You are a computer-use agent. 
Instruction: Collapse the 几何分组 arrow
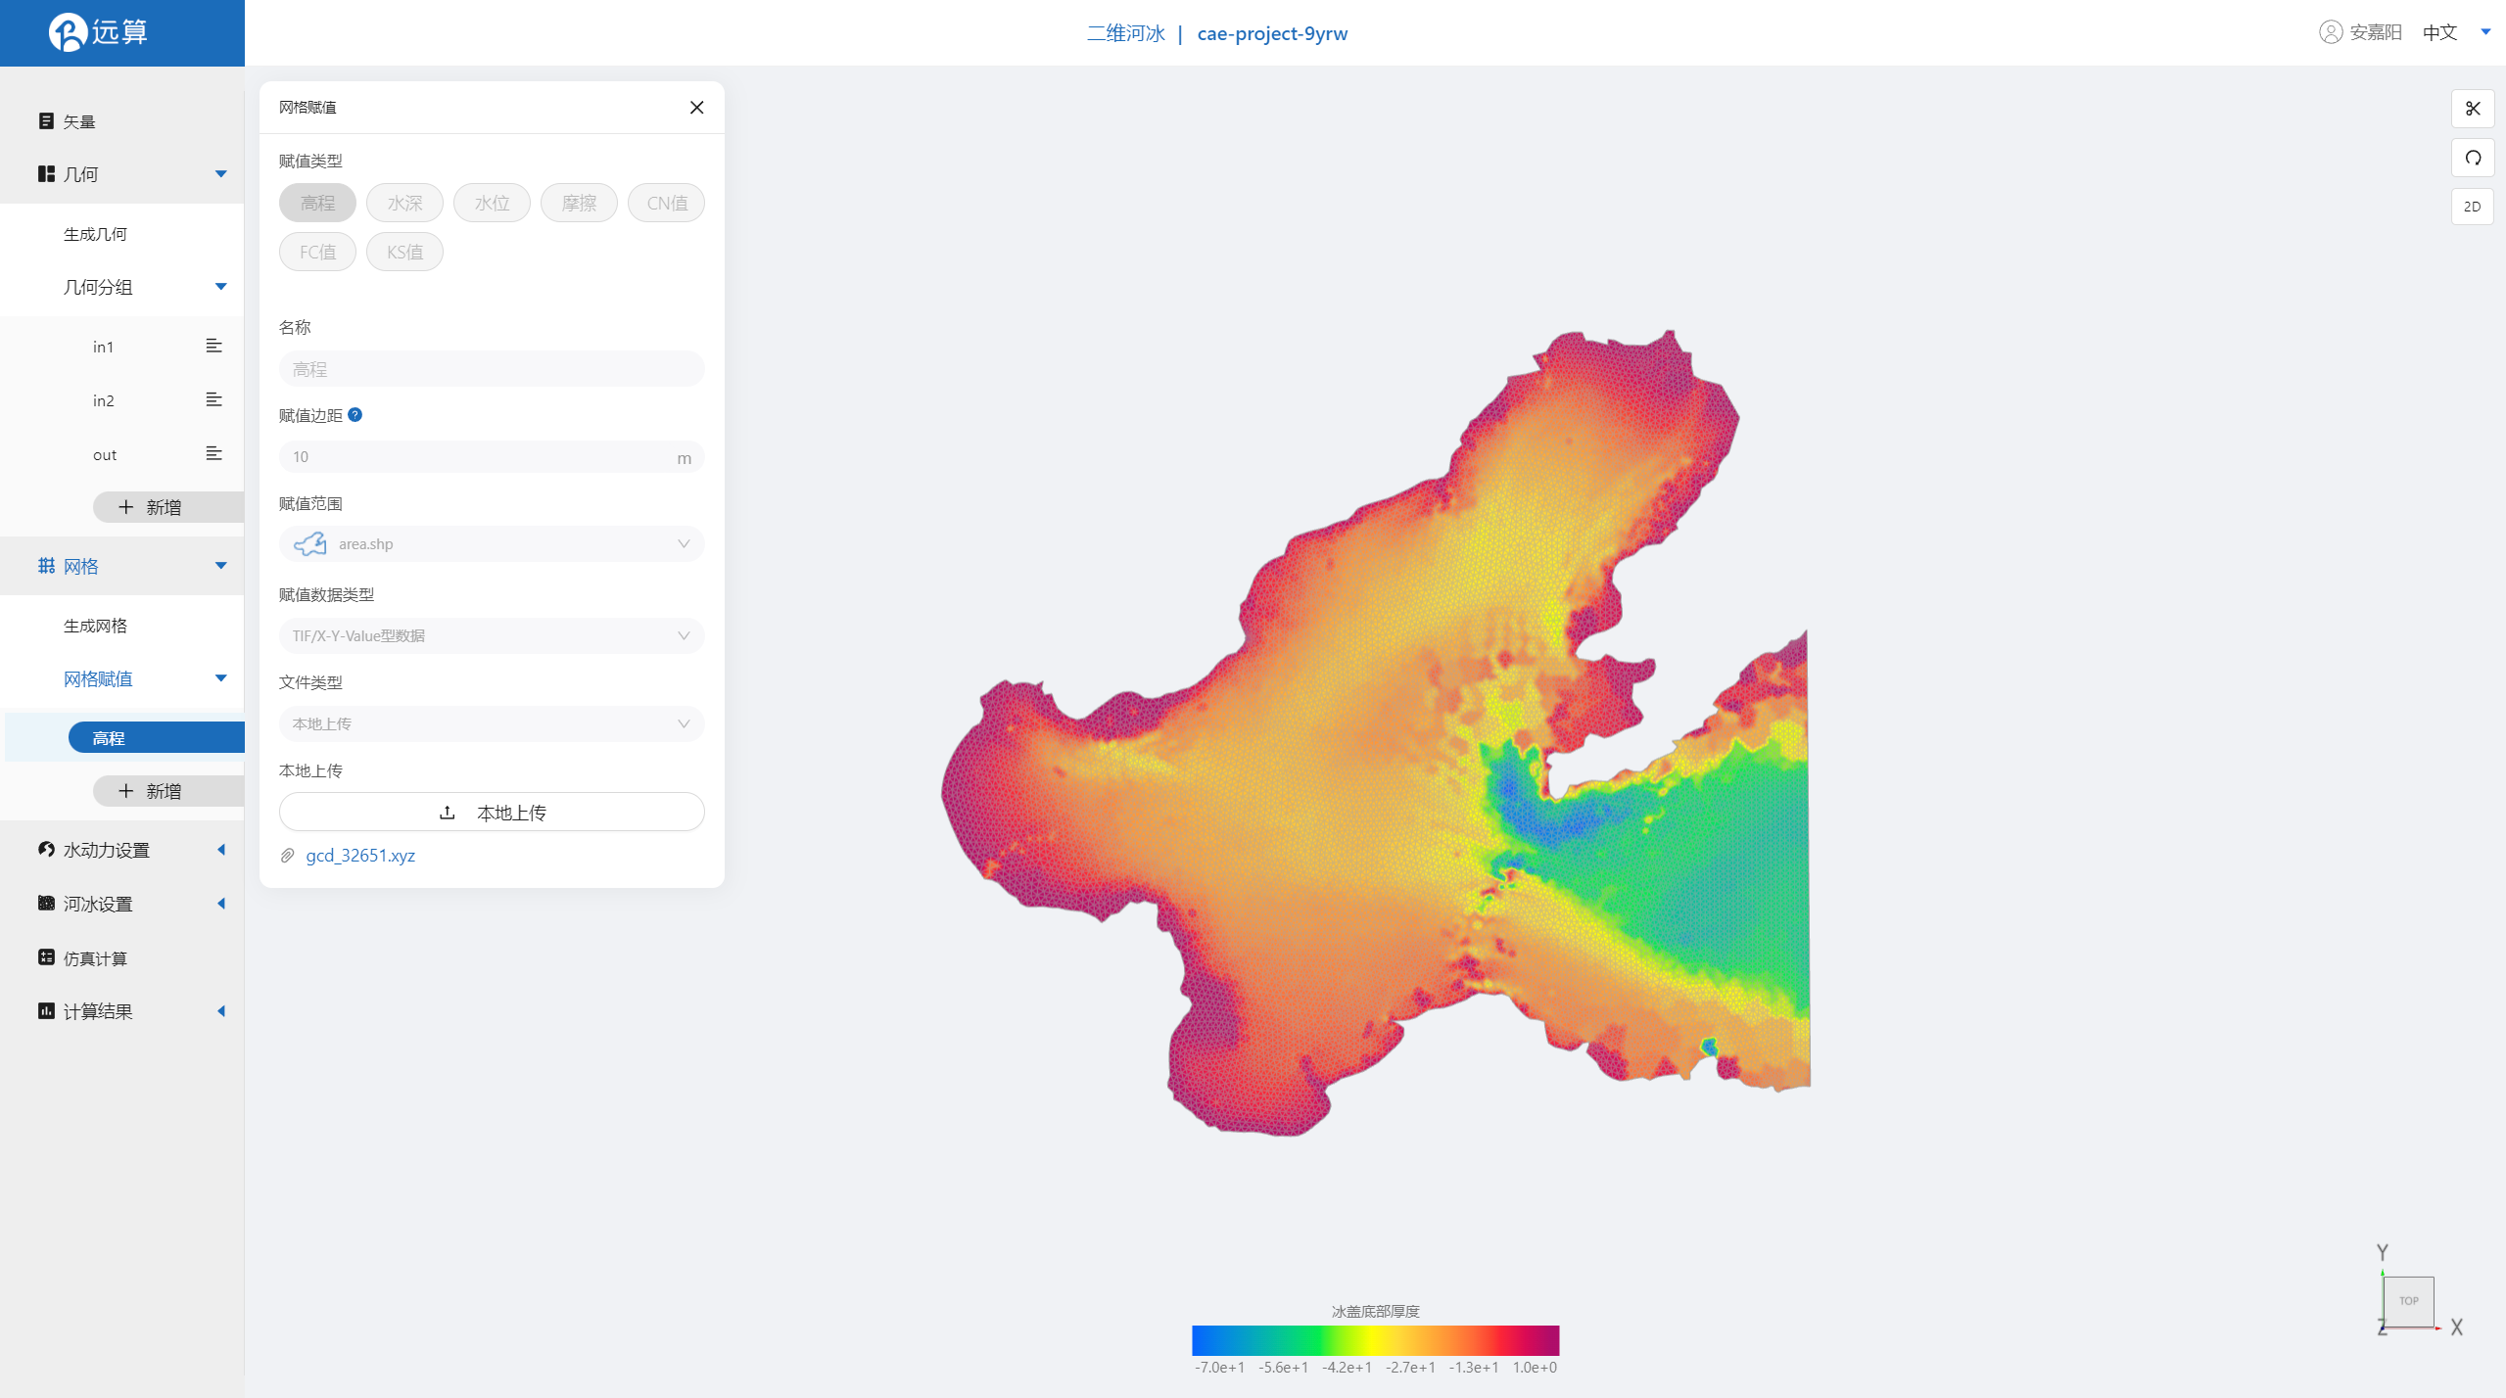[x=221, y=287]
